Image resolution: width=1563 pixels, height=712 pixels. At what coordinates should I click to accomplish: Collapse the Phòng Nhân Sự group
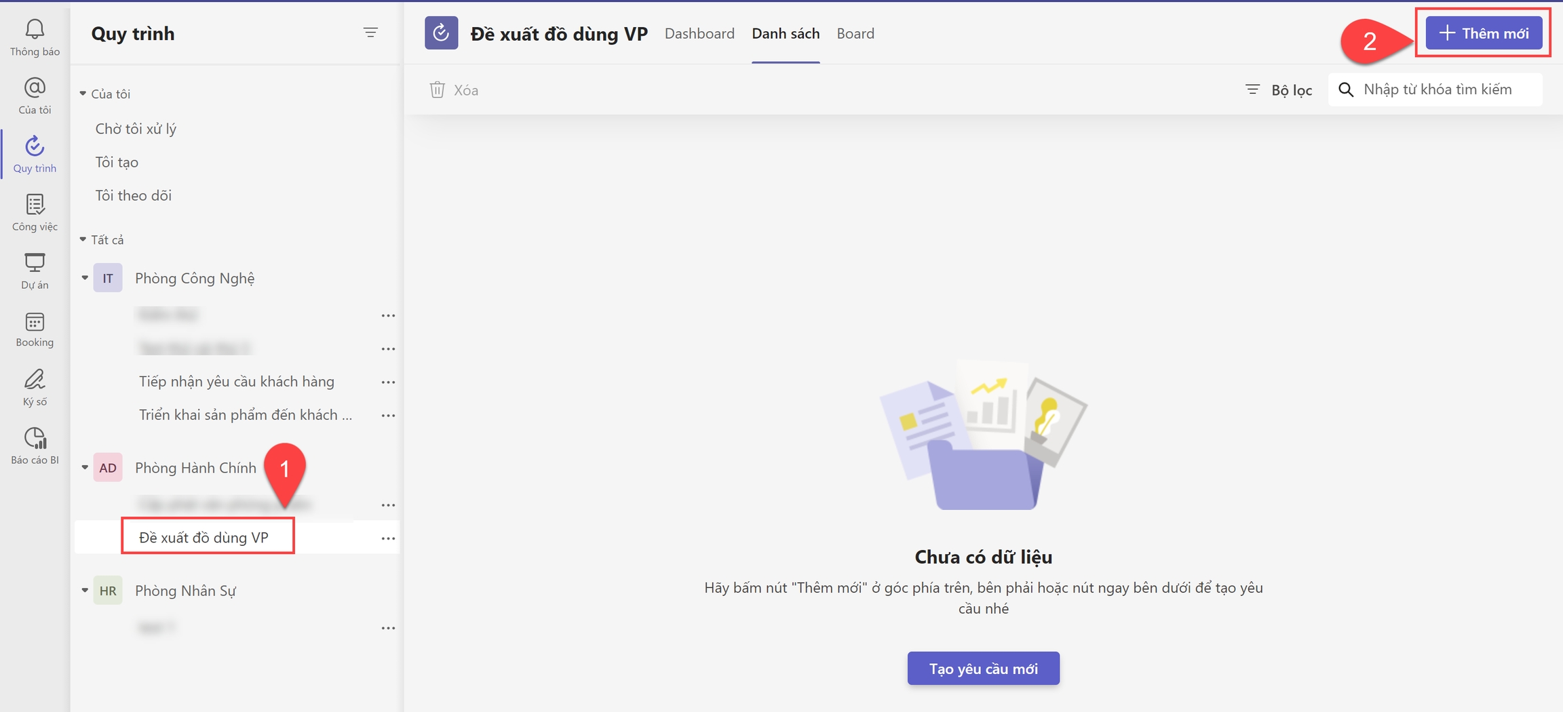point(85,591)
